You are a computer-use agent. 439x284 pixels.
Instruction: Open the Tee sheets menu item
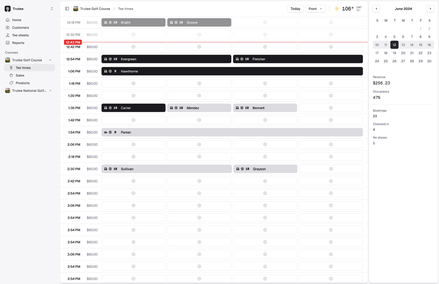(x=30, y=35)
